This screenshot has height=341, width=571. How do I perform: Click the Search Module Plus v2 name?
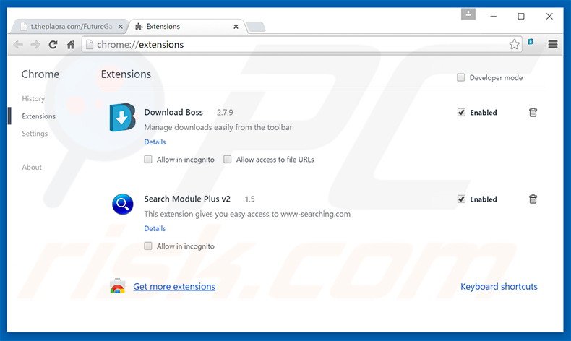187,199
